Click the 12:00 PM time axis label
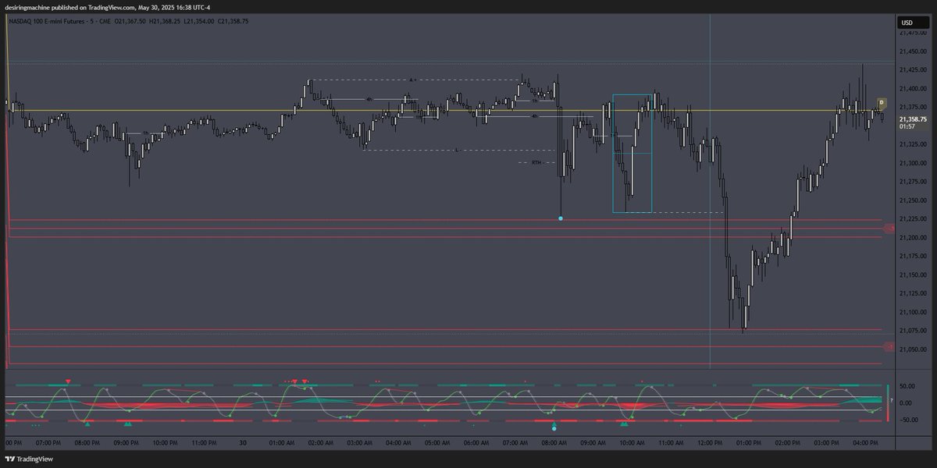 coord(710,443)
